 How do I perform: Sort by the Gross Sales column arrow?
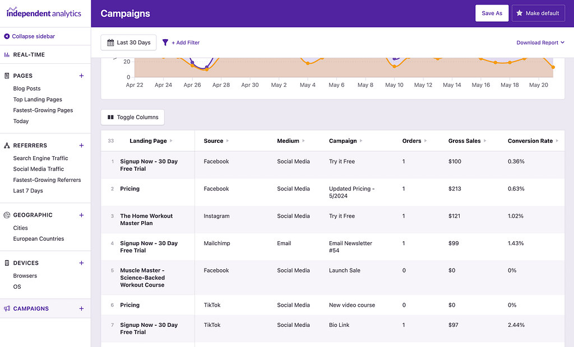point(485,140)
